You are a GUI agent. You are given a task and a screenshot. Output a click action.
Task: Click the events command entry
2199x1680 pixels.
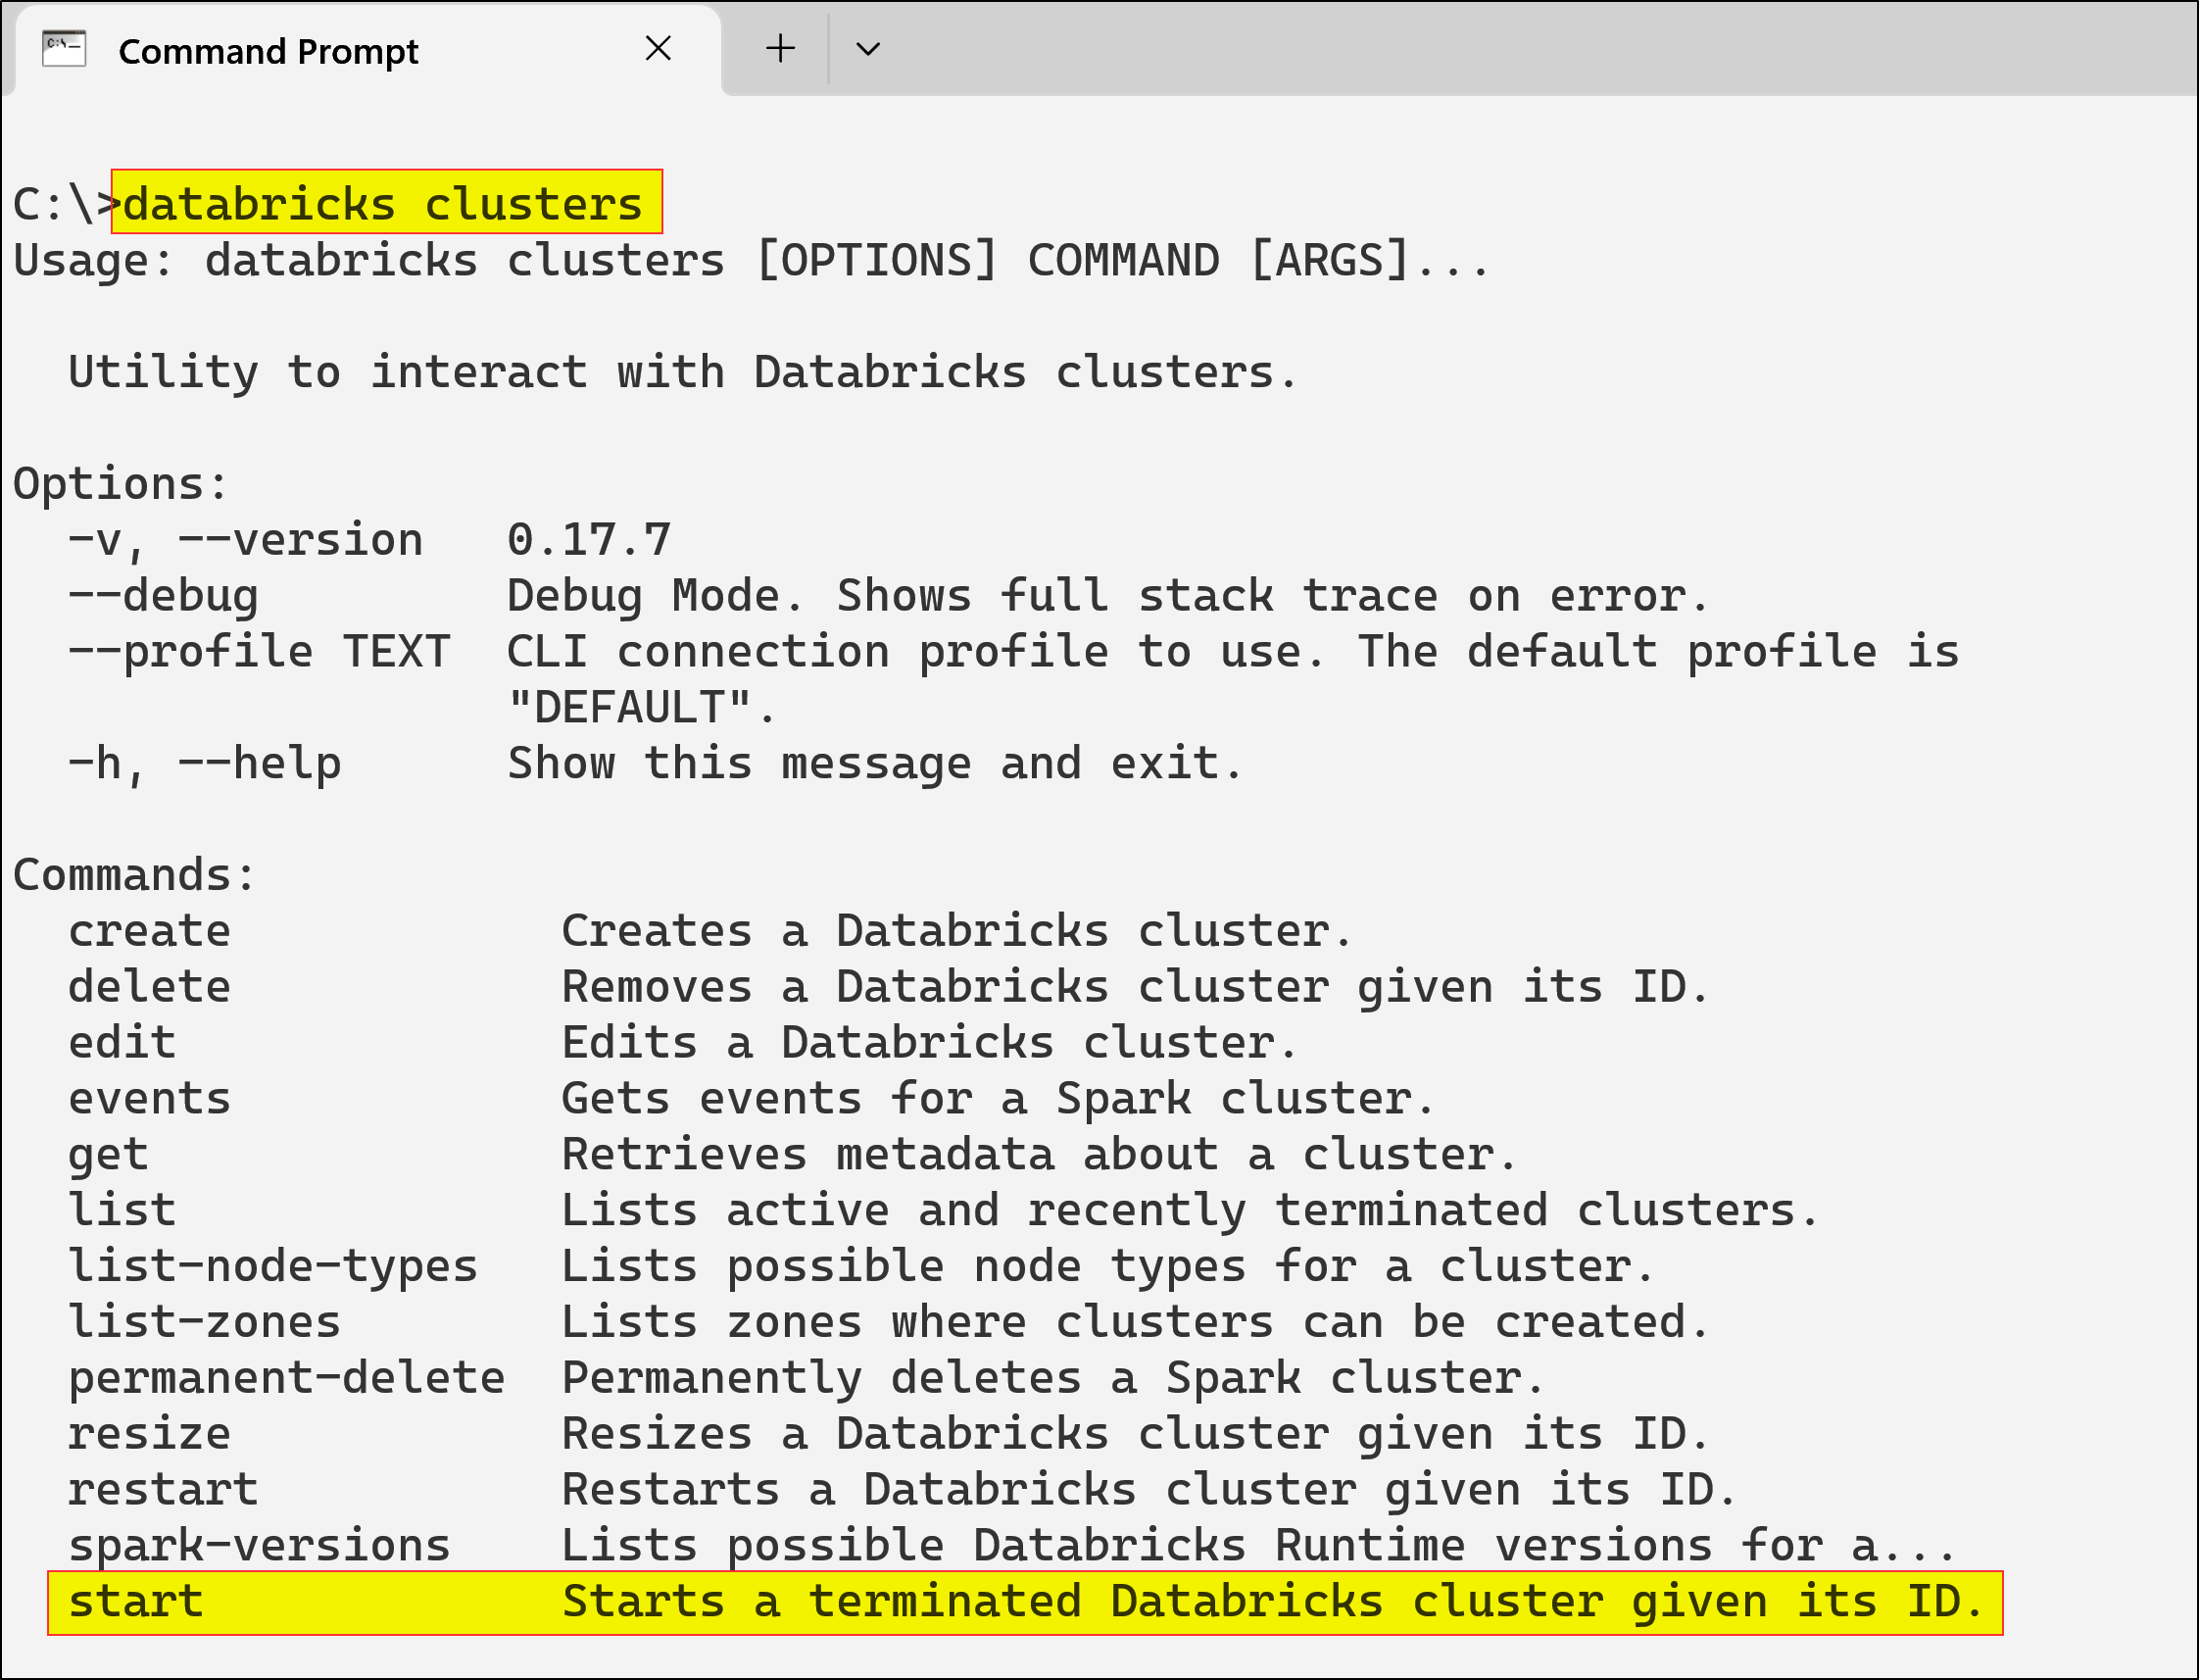(150, 1100)
